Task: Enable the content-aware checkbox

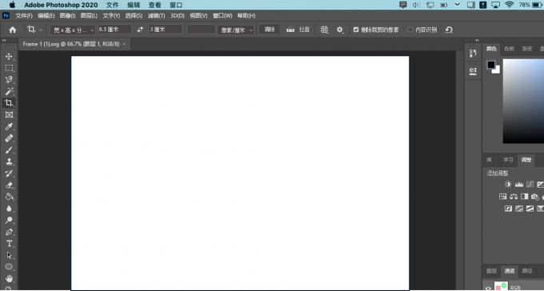Action: pos(410,30)
